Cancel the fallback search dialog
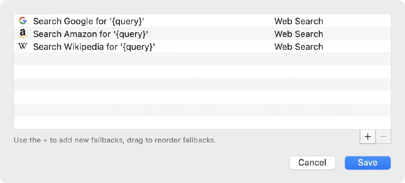Screen dimensions: 405x183 pos(312,163)
